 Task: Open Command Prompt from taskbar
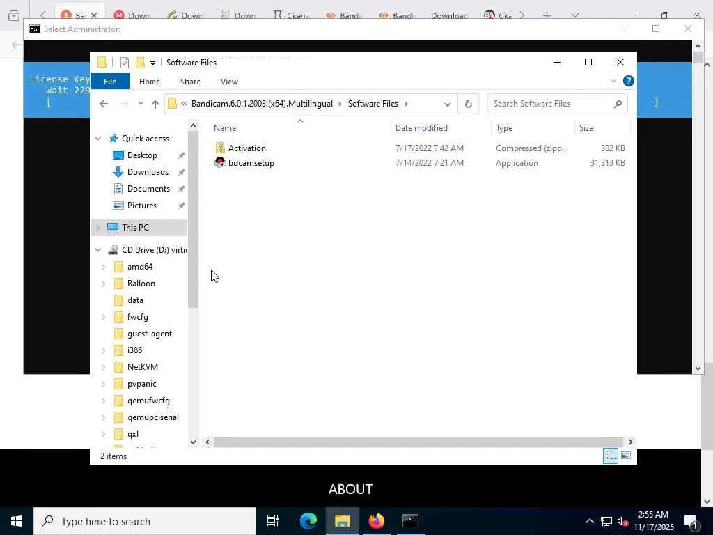(410, 521)
